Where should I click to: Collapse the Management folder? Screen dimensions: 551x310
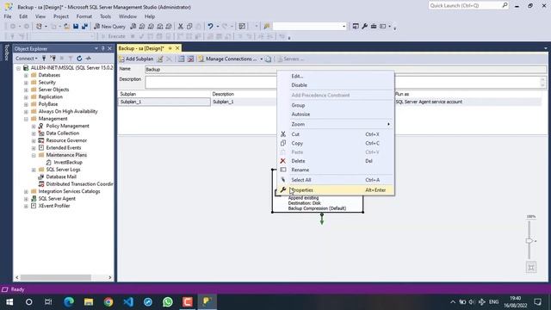(x=26, y=119)
